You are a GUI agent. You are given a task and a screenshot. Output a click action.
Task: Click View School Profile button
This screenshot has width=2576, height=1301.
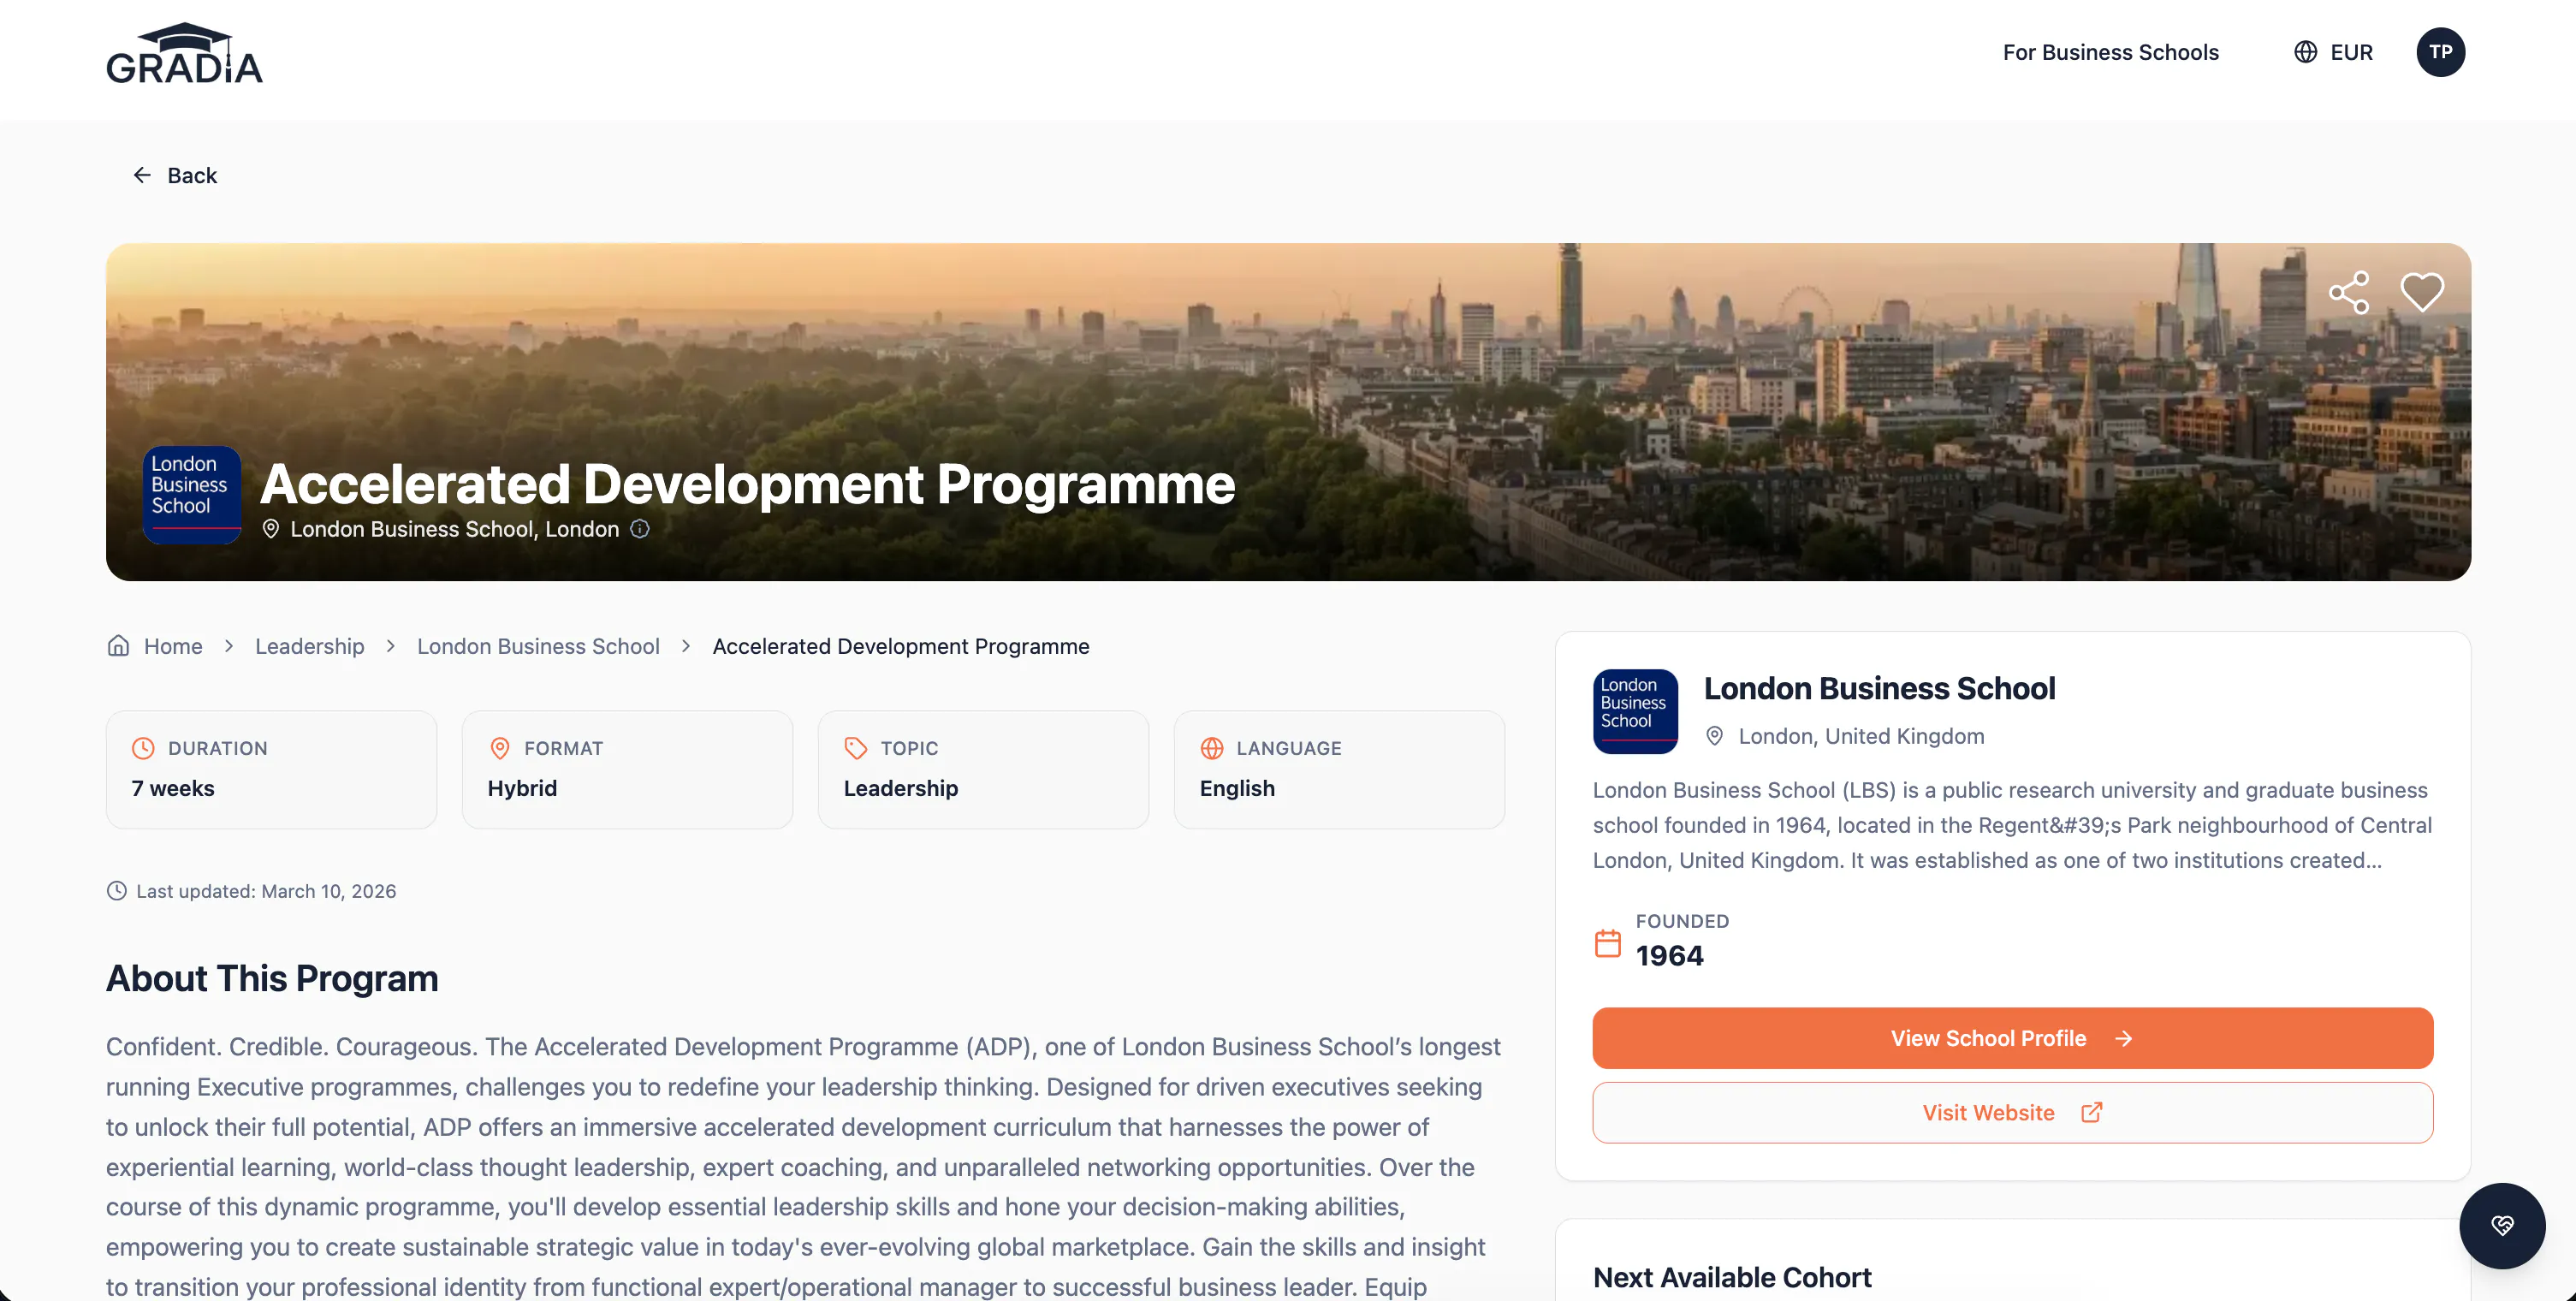click(2012, 1039)
